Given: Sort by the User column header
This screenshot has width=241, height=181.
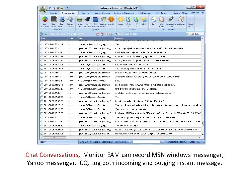Looking at the screenshot, I should point(72,39).
